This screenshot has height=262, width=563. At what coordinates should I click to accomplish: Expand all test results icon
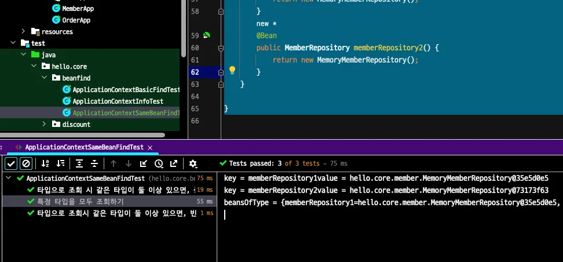click(x=79, y=163)
